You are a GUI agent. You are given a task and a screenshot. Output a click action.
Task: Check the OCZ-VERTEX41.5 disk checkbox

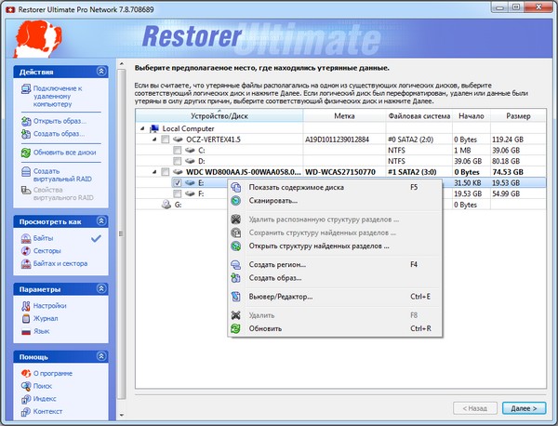pos(166,140)
